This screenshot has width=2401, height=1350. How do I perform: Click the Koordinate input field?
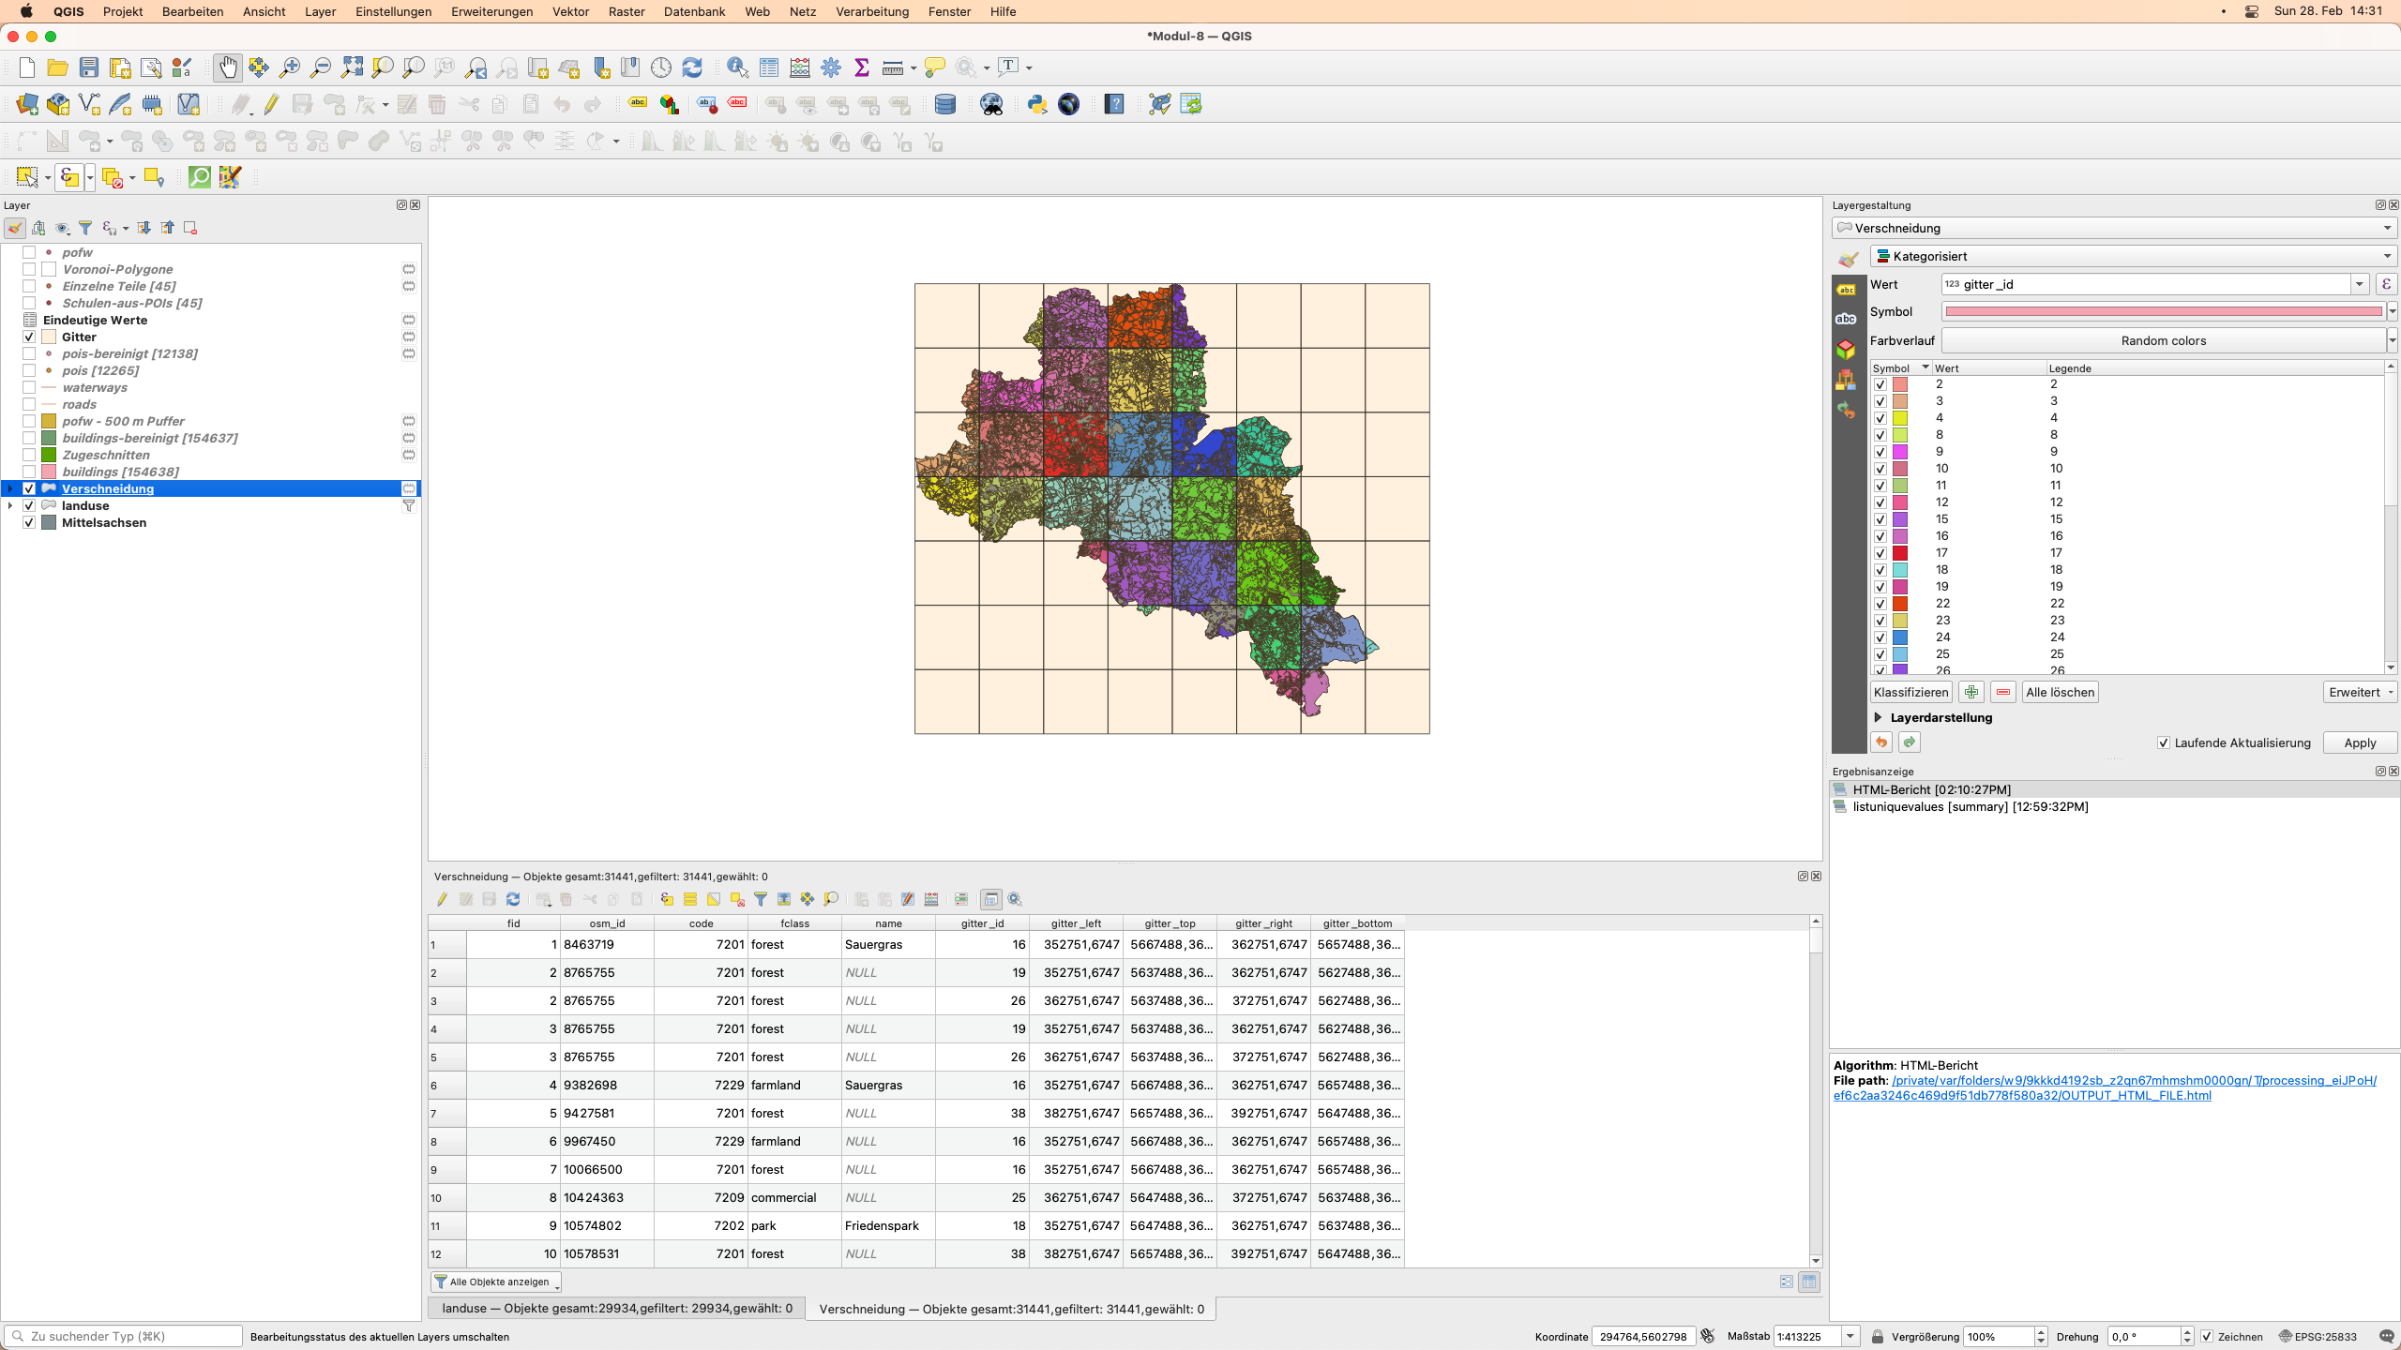[x=1643, y=1336]
